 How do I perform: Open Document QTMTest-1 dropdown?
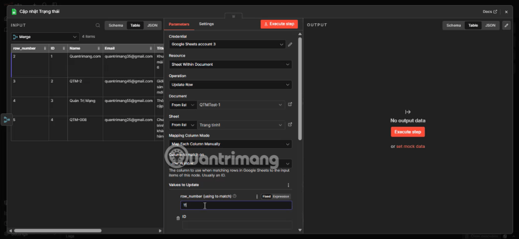tap(241, 105)
